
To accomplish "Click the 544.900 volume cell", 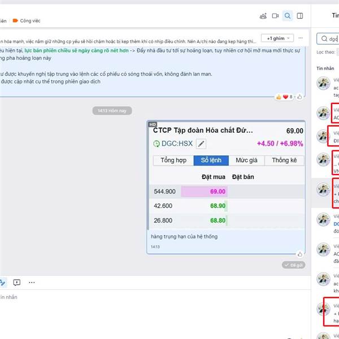I will pos(165,192).
